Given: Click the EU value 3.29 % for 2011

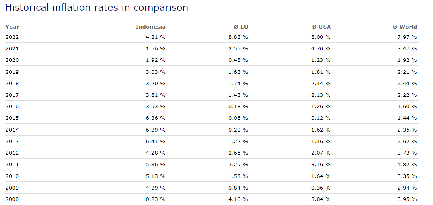Looking at the screenshot, I should pyautogui.click(x=238, y=165).
